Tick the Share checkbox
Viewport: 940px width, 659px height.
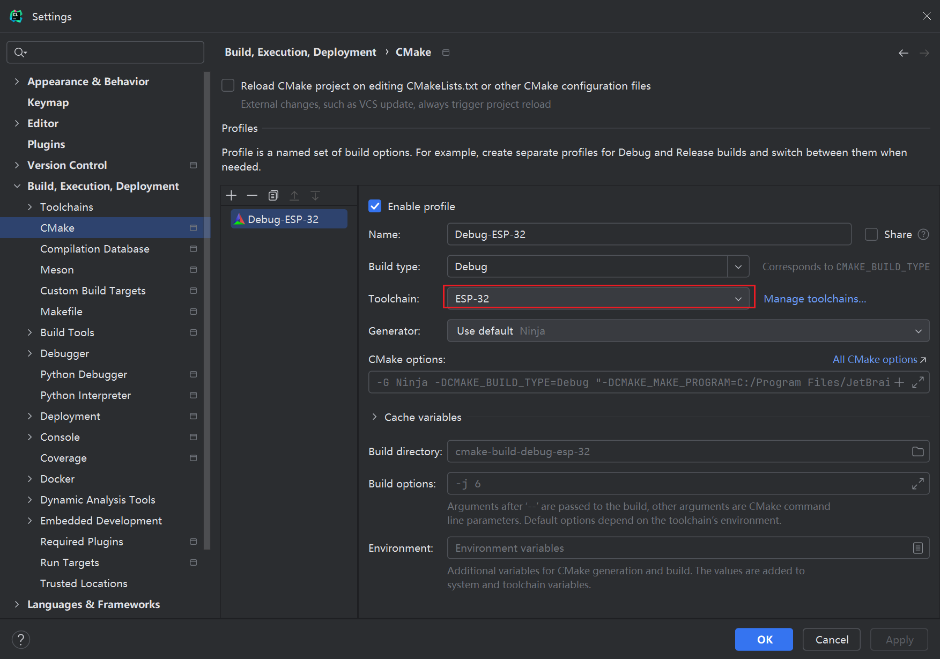coord(871,234)
